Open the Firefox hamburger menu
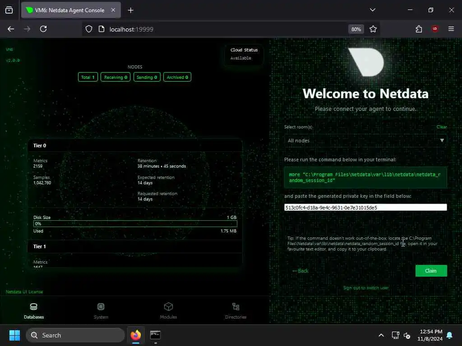The width and height of the screenshot is (462, 346). (451, 29)
